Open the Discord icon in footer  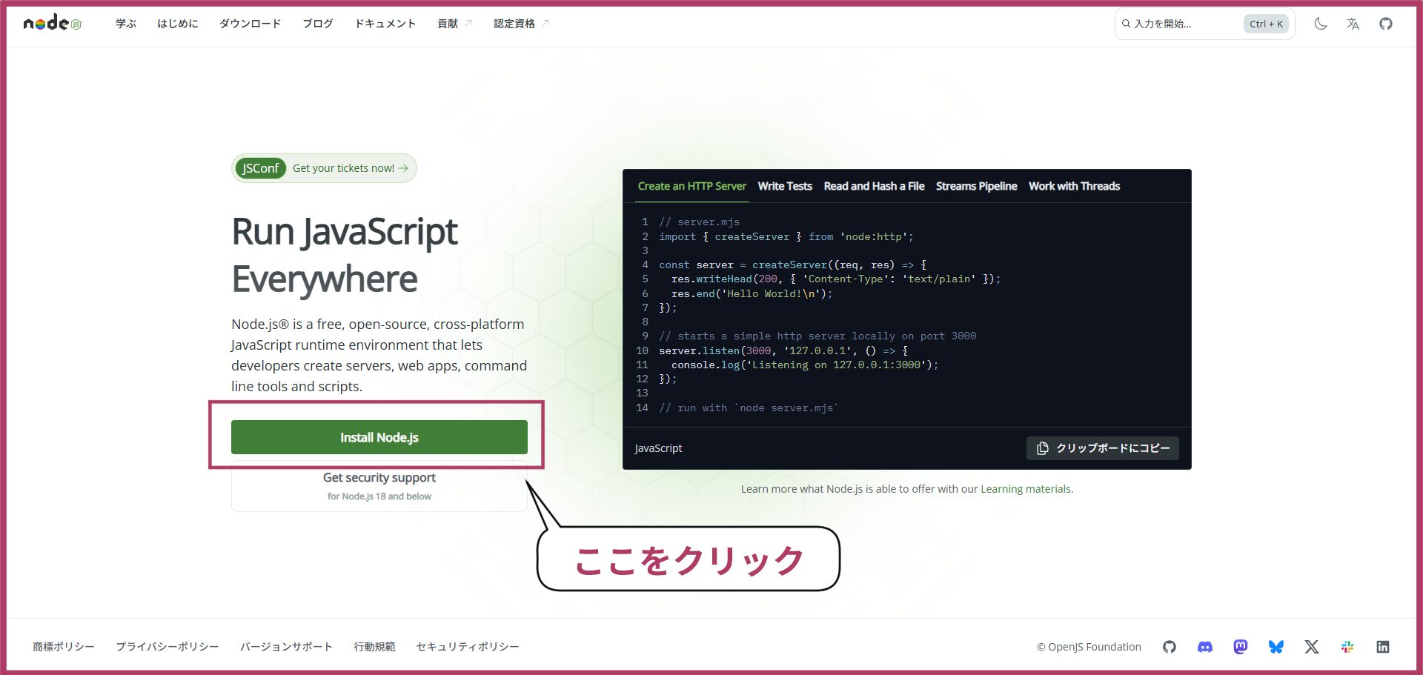click(1205, 647)
